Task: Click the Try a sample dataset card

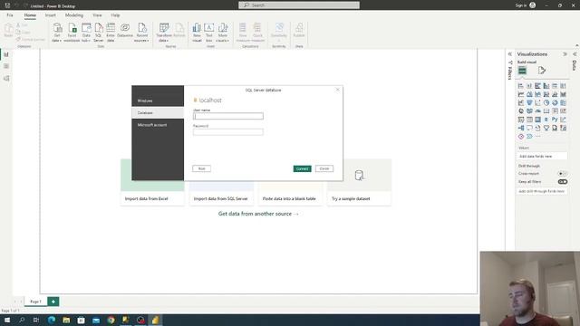Action: [x=359, y=182]
